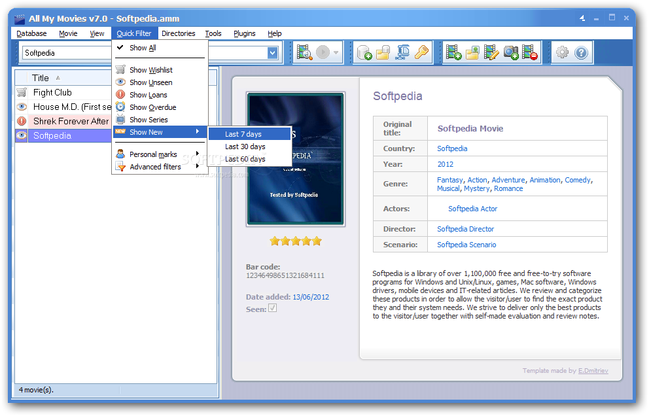Select Last 60 days
The width and height of the screenshot is (649, 416).
point(249,159)
